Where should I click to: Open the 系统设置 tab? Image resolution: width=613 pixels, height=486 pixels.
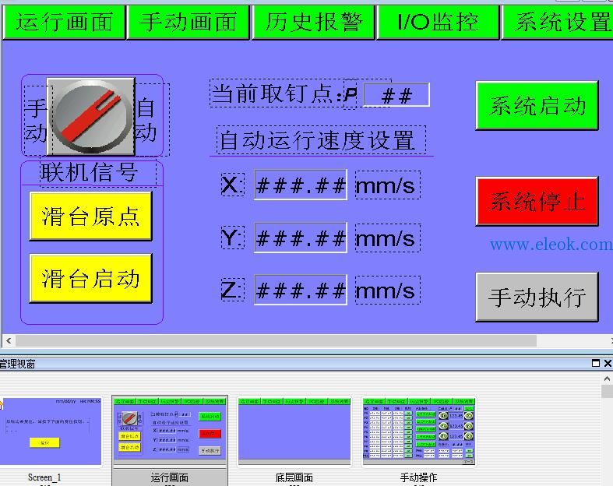(x=558, y=22)
